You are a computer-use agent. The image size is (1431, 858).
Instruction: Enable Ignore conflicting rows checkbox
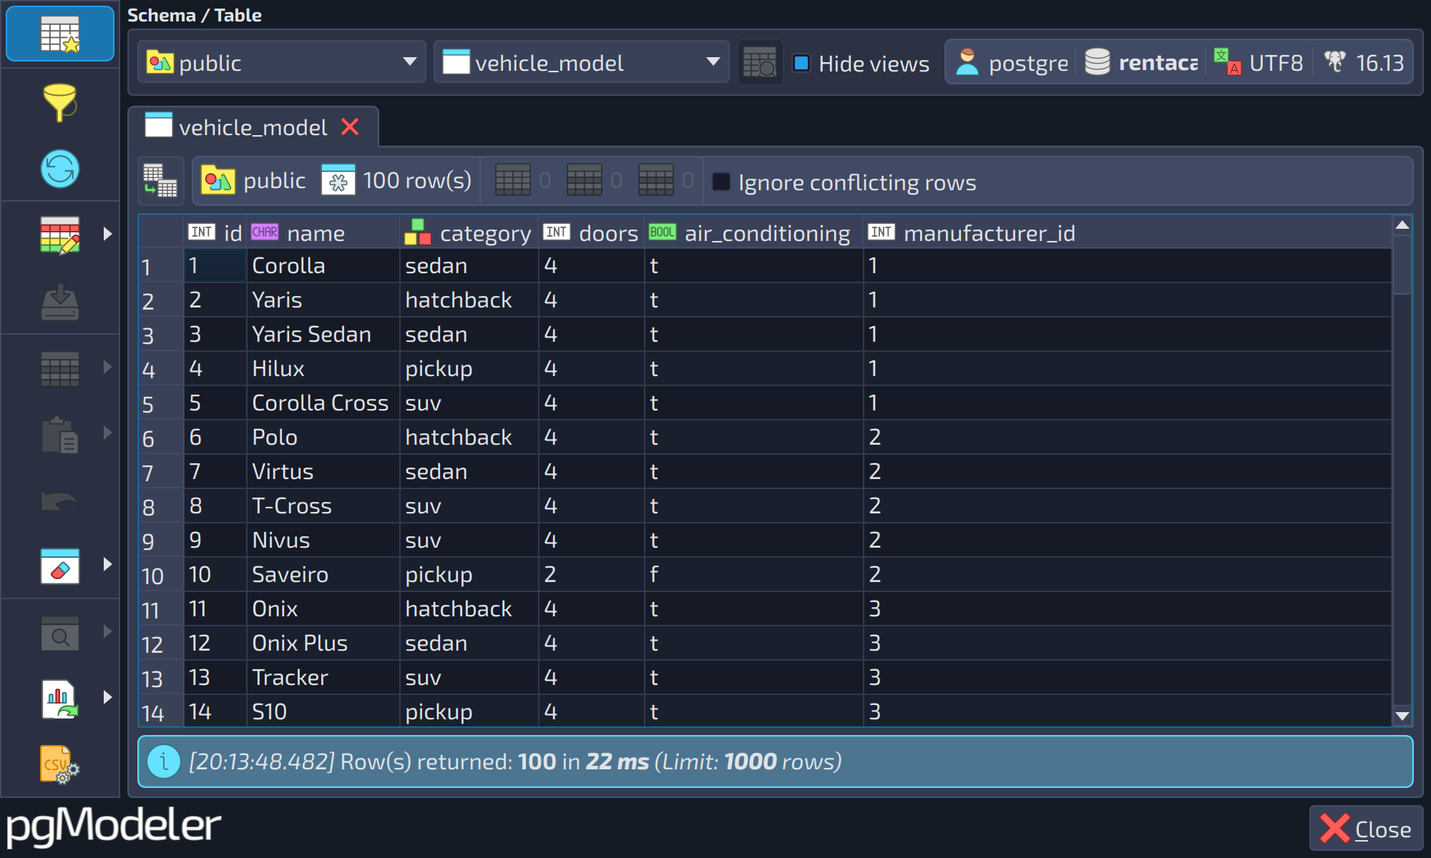(x=721, y=182)
